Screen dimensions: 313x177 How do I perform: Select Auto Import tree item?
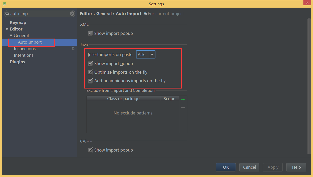30,42
